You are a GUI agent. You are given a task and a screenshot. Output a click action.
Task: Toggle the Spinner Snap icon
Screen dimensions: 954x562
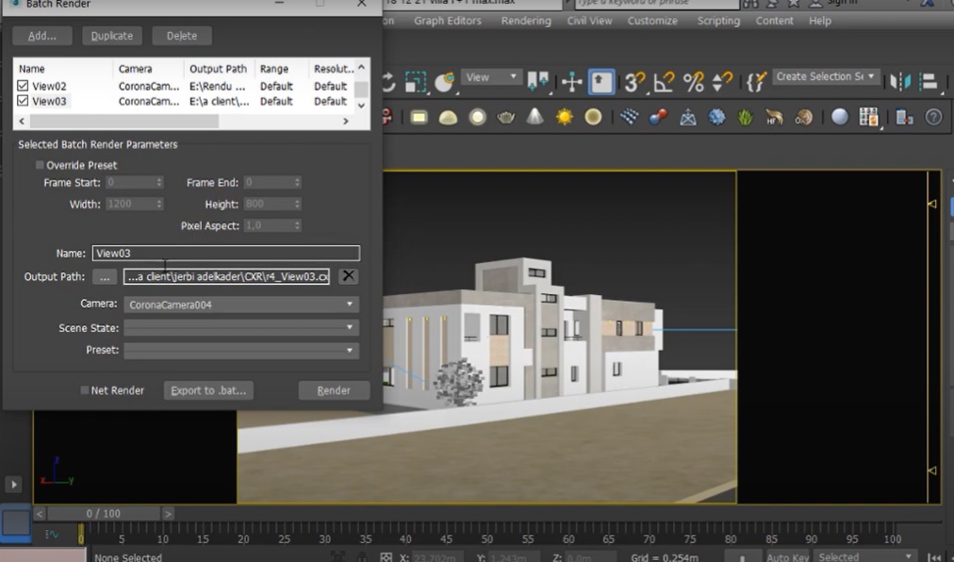pyautogui.click(x=722, y=82)
